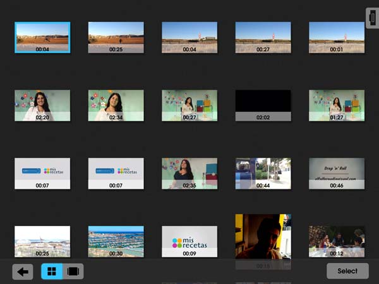Screen dimensions: 379x284
Task: Open the side panel tab at top right
Action: tap(373, 18)
